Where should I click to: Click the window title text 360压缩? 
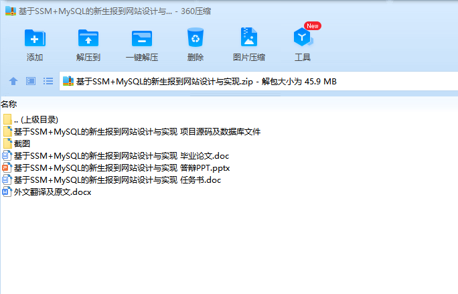(196, 11)
